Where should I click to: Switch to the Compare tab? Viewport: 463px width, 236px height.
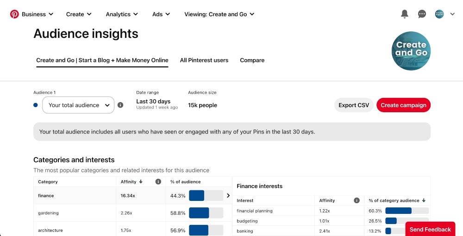click(252, 61)
